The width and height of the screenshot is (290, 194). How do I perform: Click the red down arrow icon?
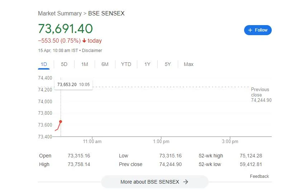coord(84,41)
